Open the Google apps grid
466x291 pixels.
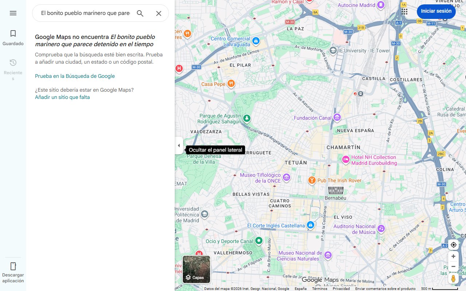pos(404,11)
